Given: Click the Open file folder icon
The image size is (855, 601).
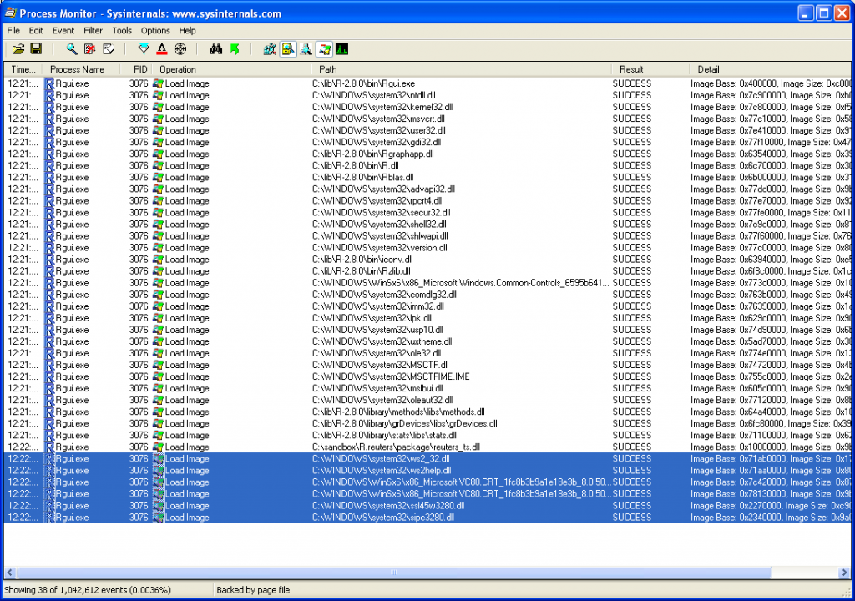Looking at the screenshot, I should [18, 48].
